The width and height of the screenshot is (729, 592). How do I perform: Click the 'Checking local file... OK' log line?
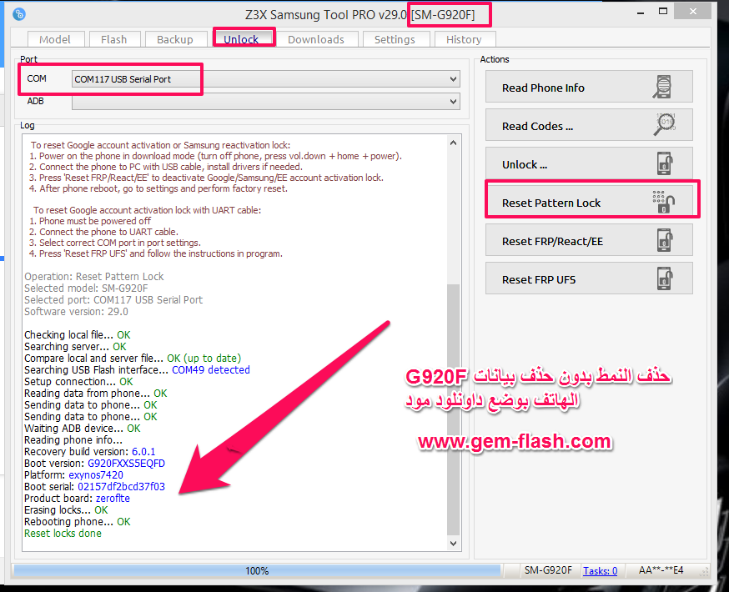click(x=78, y=335)
